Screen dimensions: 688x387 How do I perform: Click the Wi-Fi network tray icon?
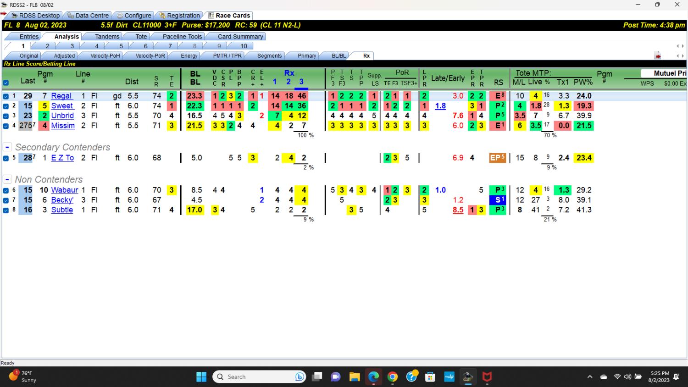click(617, 377)
